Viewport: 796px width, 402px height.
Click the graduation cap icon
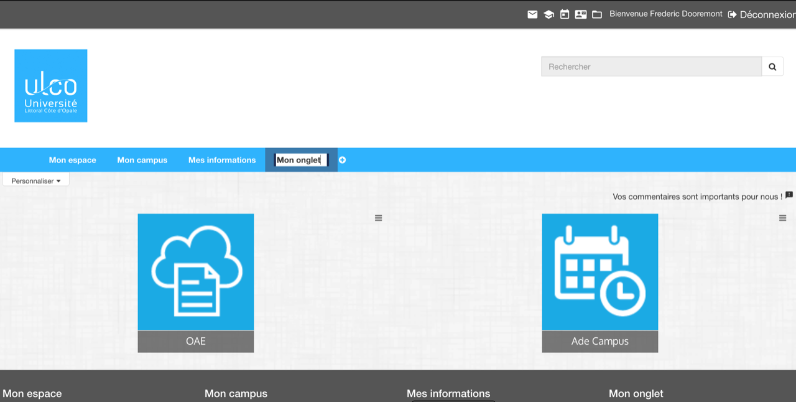pyautogui.click(x=548, y=14)
